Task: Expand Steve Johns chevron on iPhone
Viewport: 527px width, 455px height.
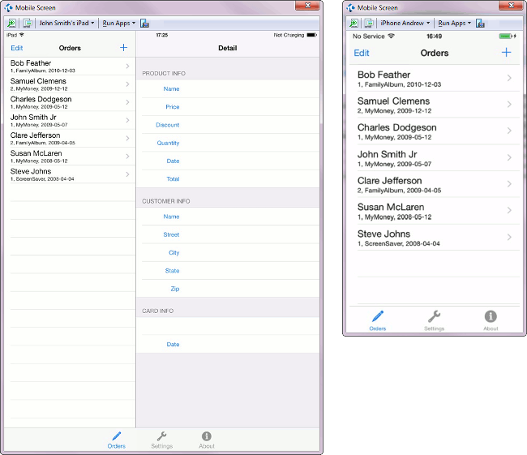Action: (509, 238)
